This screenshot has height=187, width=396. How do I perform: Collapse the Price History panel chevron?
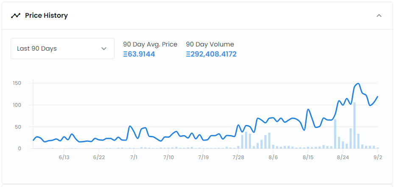[379, 16]
